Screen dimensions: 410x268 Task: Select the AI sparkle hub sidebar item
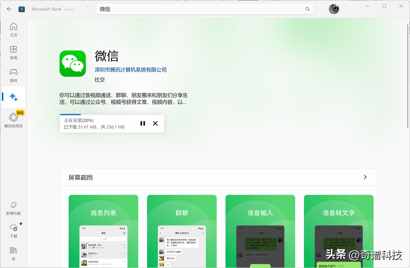tap(14, 97)
